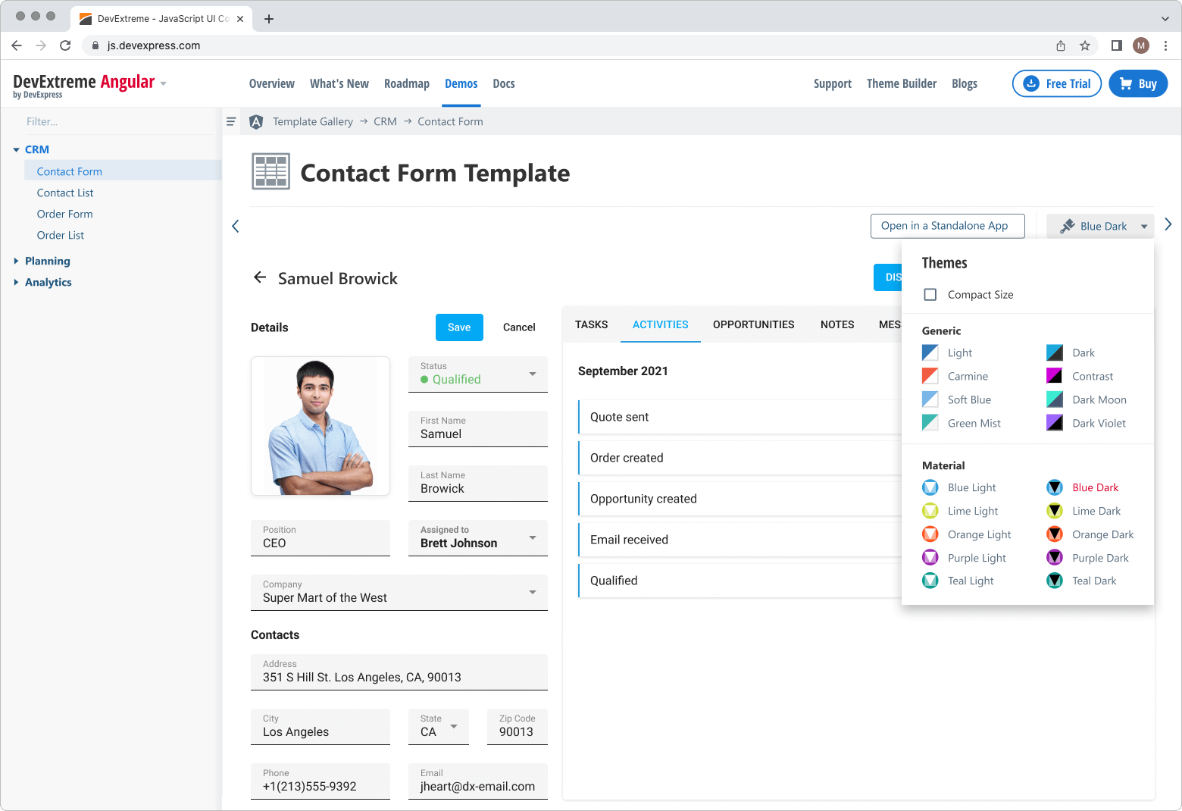Select the Light generic theme swatch

(930, 352)
